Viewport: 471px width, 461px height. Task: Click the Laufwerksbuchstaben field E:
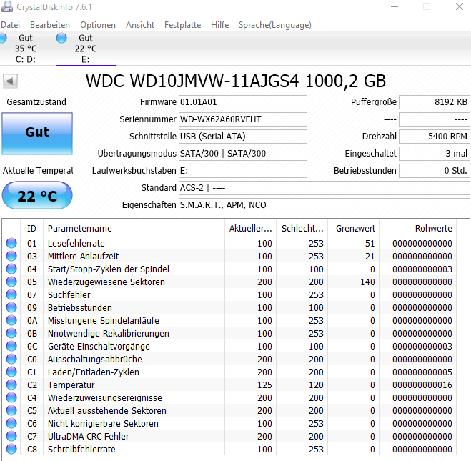243,171
